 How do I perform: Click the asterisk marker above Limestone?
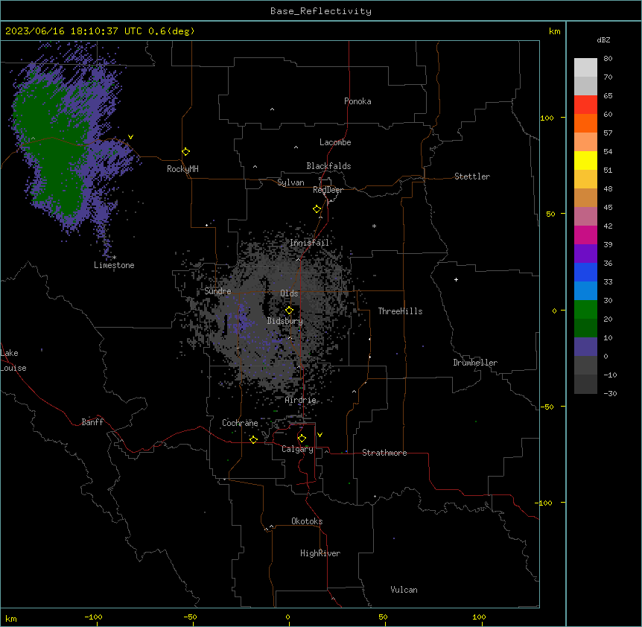(114, 258)
